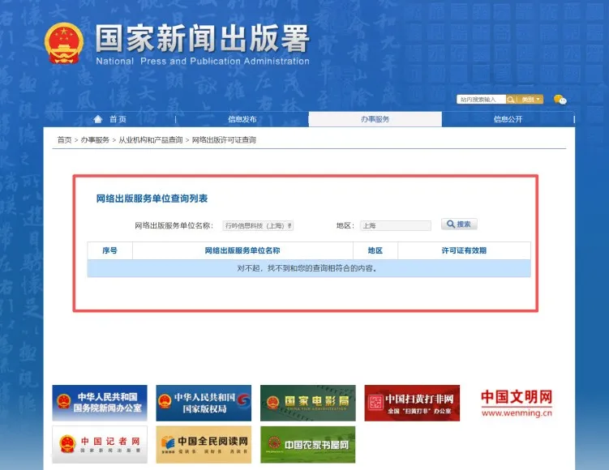609x470 pixels.
Task: Click the 对不起，找不到 no-results message row
Action: coord(309,268)
